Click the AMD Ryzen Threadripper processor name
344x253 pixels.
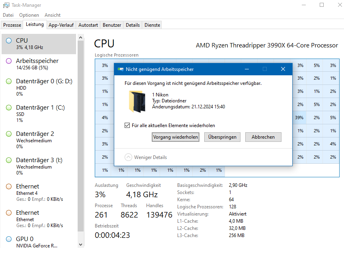(267, 45)
